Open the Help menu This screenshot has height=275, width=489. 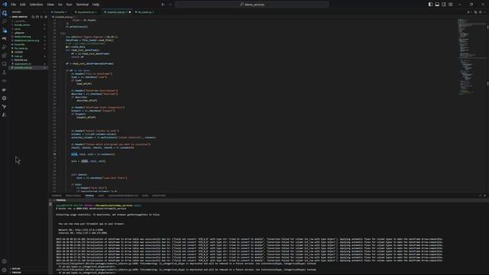pyautogui.click(x=96, y=5)
